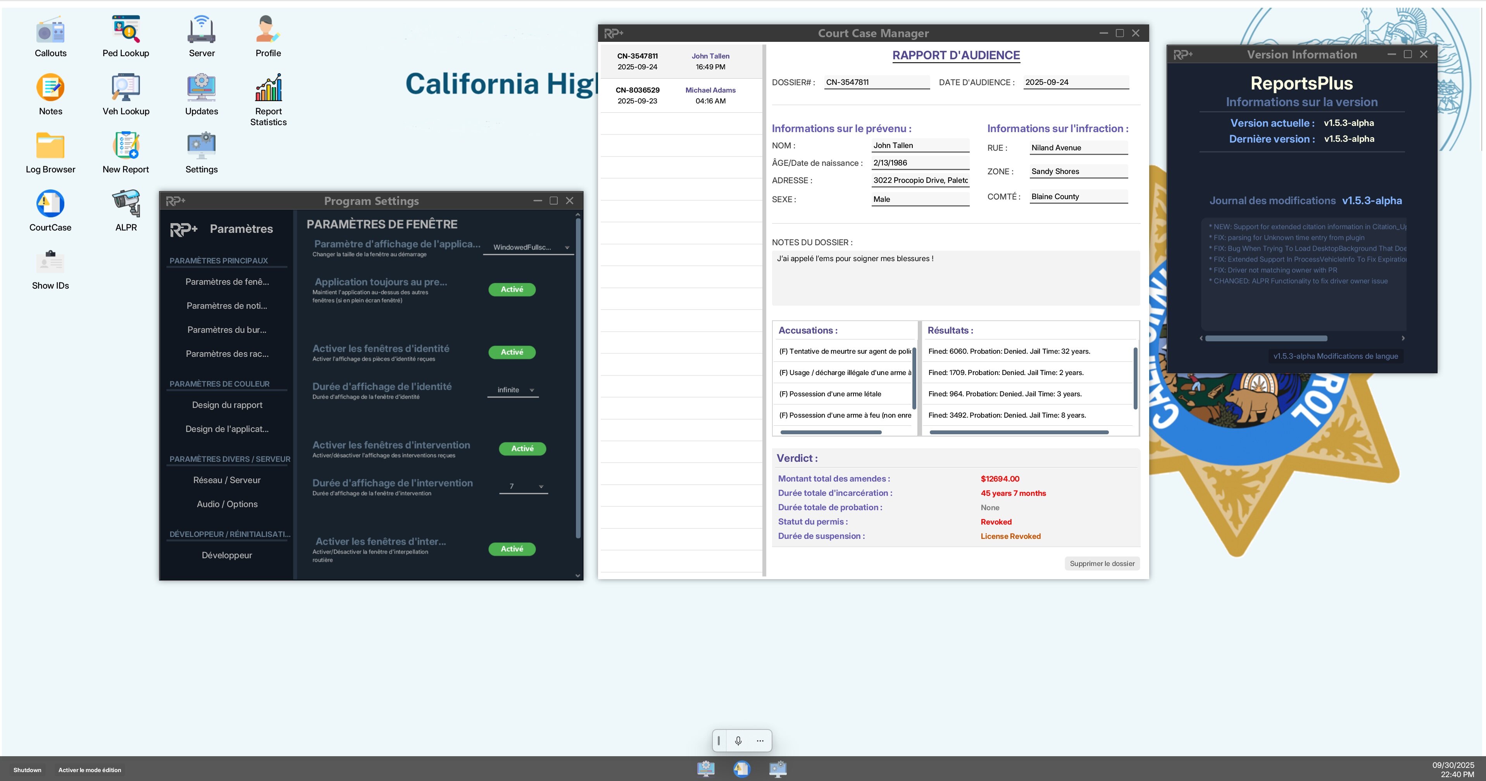This screenshot has height=781, width=1486.
Task: Open the 'Design du rapport' settings section
Action: coord(227,405)
